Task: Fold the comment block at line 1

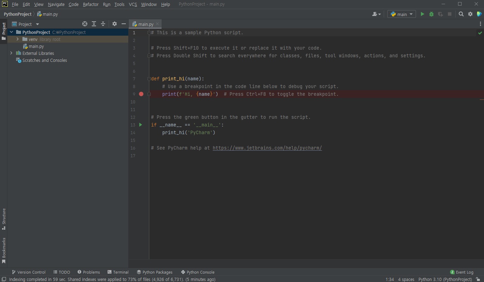Action: point(149,32)
